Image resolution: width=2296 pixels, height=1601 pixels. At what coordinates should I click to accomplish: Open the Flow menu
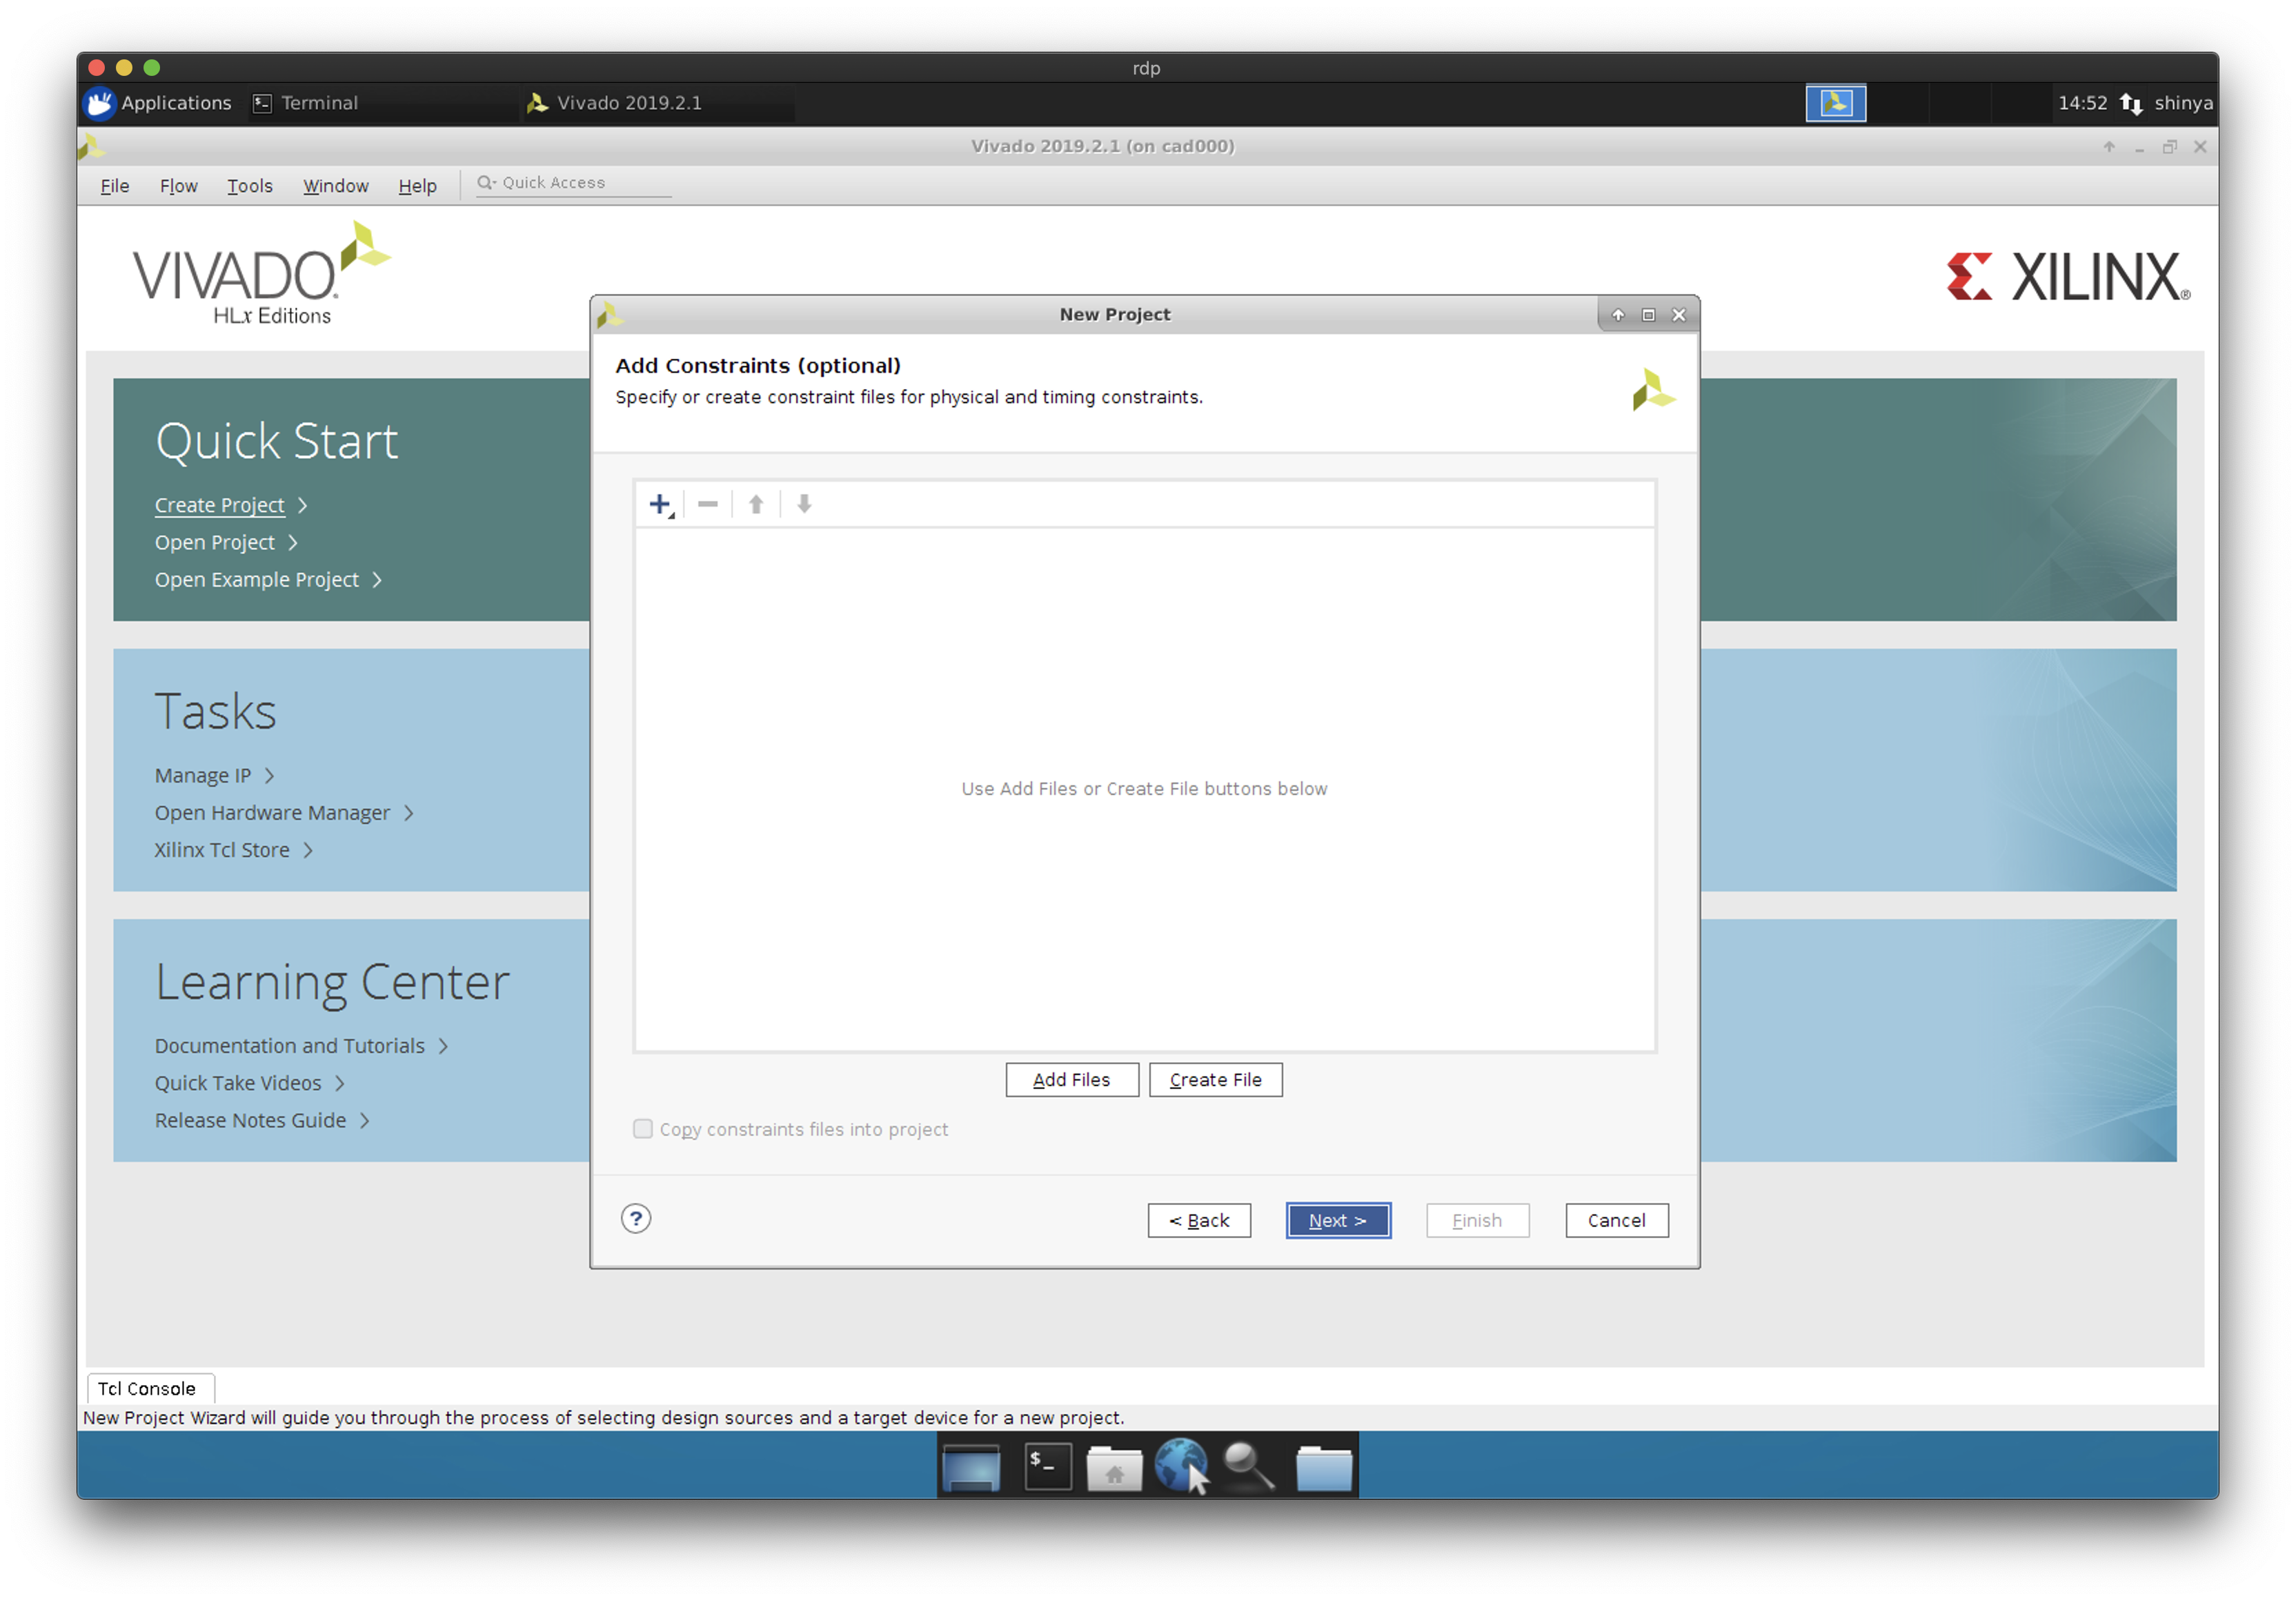coord(178,186)
